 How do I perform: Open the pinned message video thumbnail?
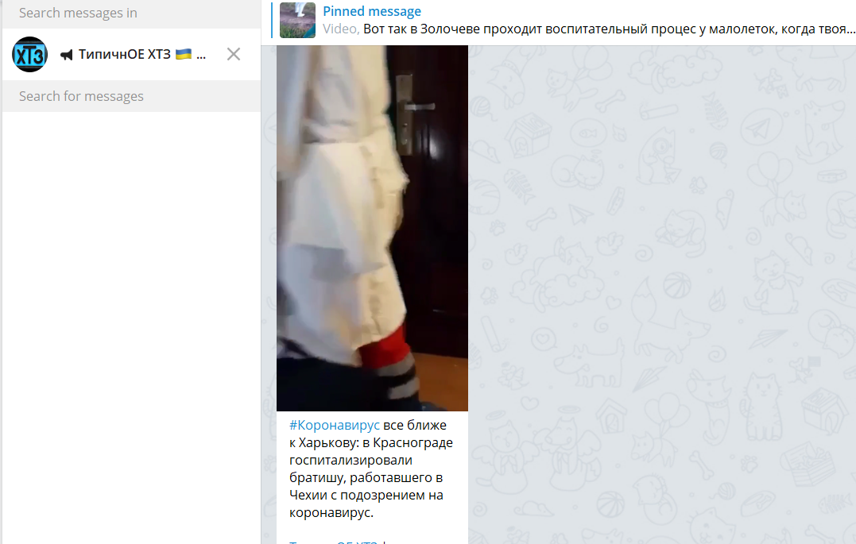297,20
